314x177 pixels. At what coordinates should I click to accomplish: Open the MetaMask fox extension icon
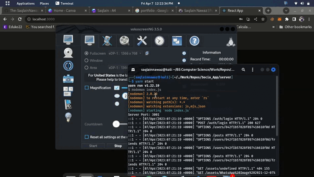click(279, 19)
